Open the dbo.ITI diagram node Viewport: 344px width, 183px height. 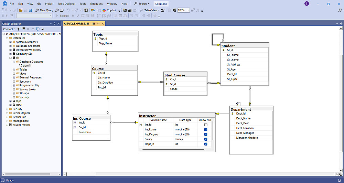coord(28,66)
